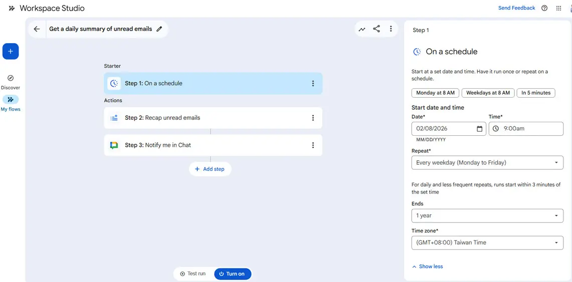
Task: Click the Test run button
Action: (x=193, y=273)
